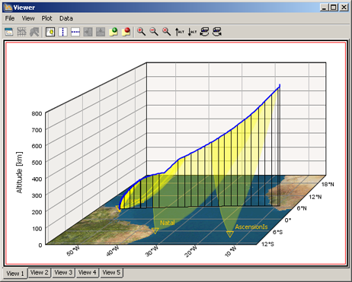Click the 50°W longitude axis label

click(73, 251)
